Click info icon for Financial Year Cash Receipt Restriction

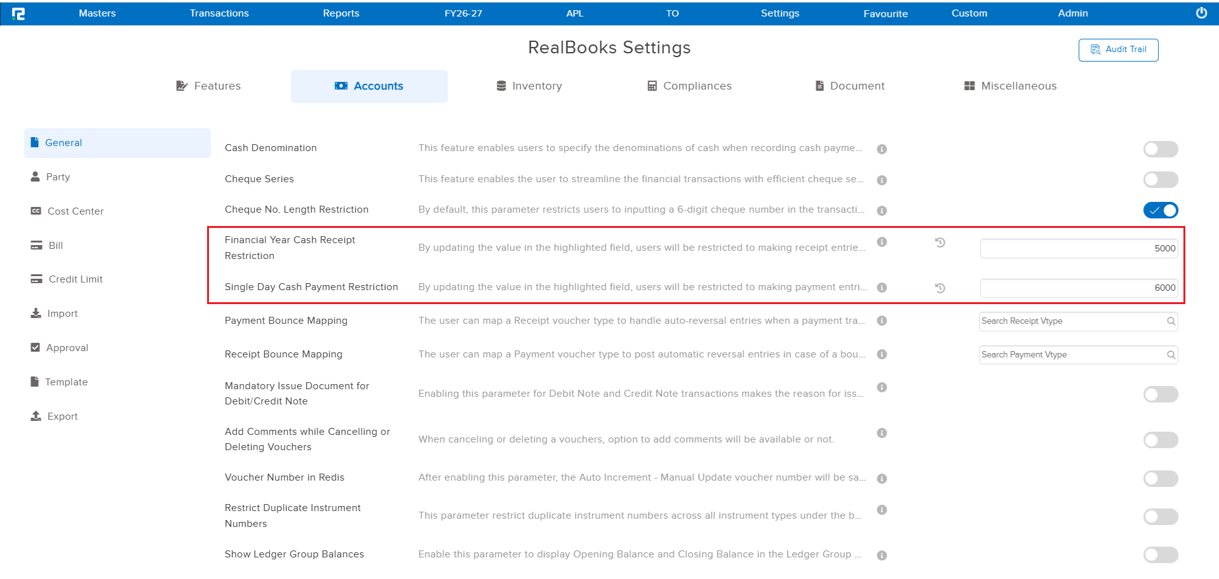click(x=882, y=242)
